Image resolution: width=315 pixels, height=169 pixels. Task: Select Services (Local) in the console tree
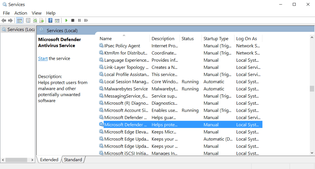tap(19, 30)
